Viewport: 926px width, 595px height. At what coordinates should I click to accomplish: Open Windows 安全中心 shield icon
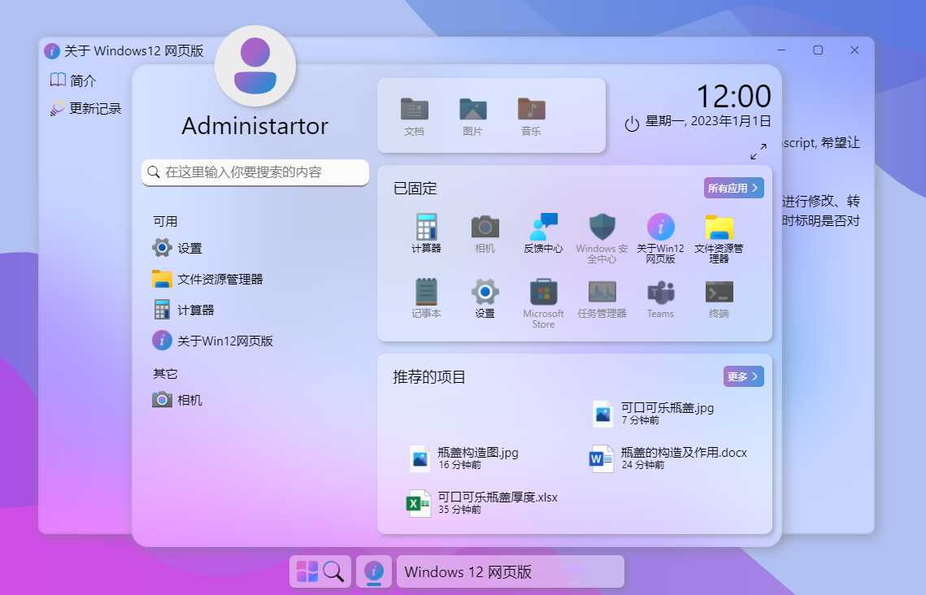point(602,228)
